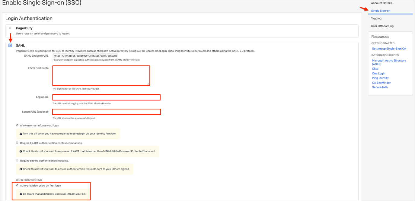
Task: Enable Require signed authentication requests checkbox
Action: pyautogui.click(x=17, y=160)
